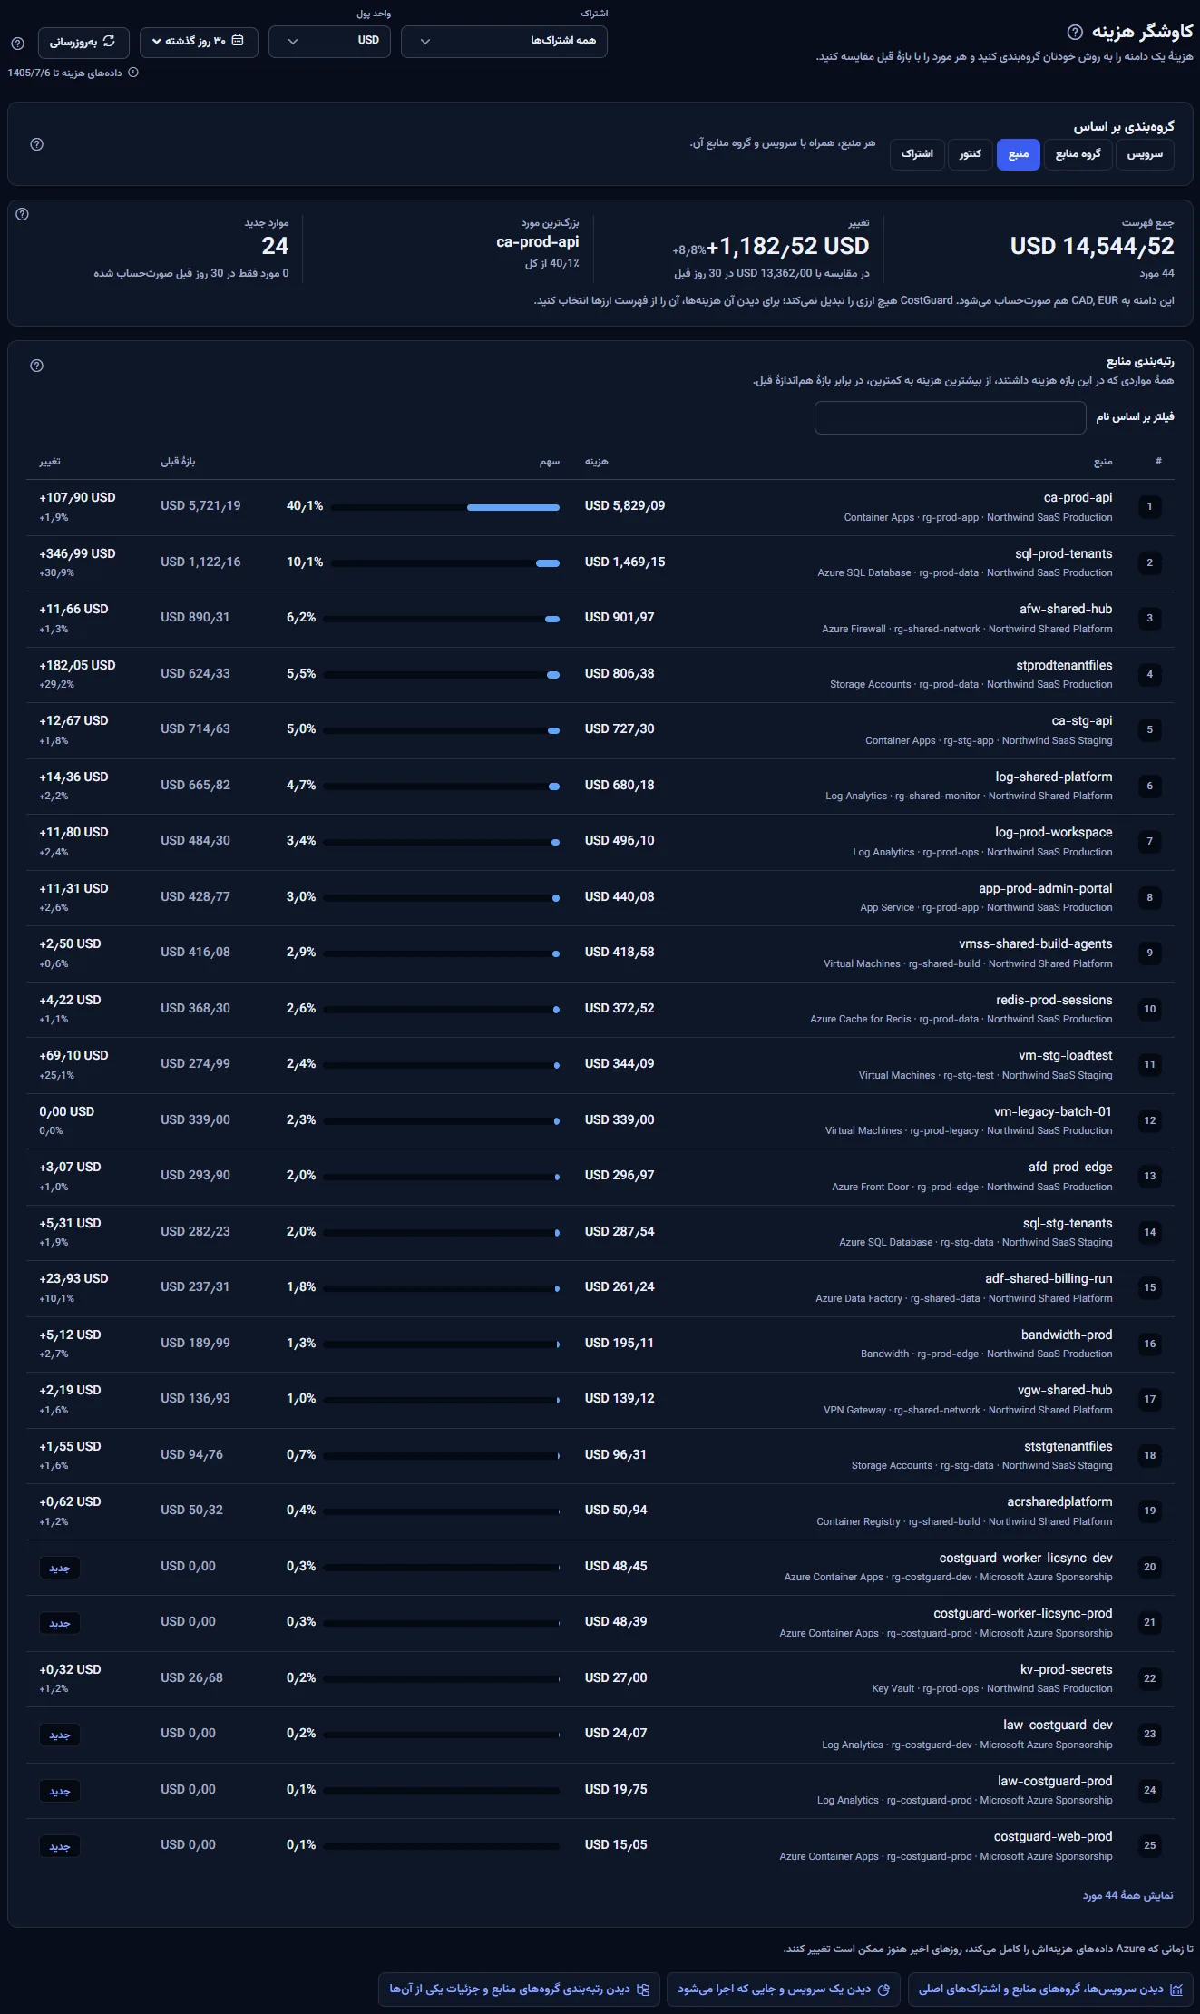Viewport: 1200px width, 2014px height.
Task: Select grouping by گروه منابع
Action: 1078,154
